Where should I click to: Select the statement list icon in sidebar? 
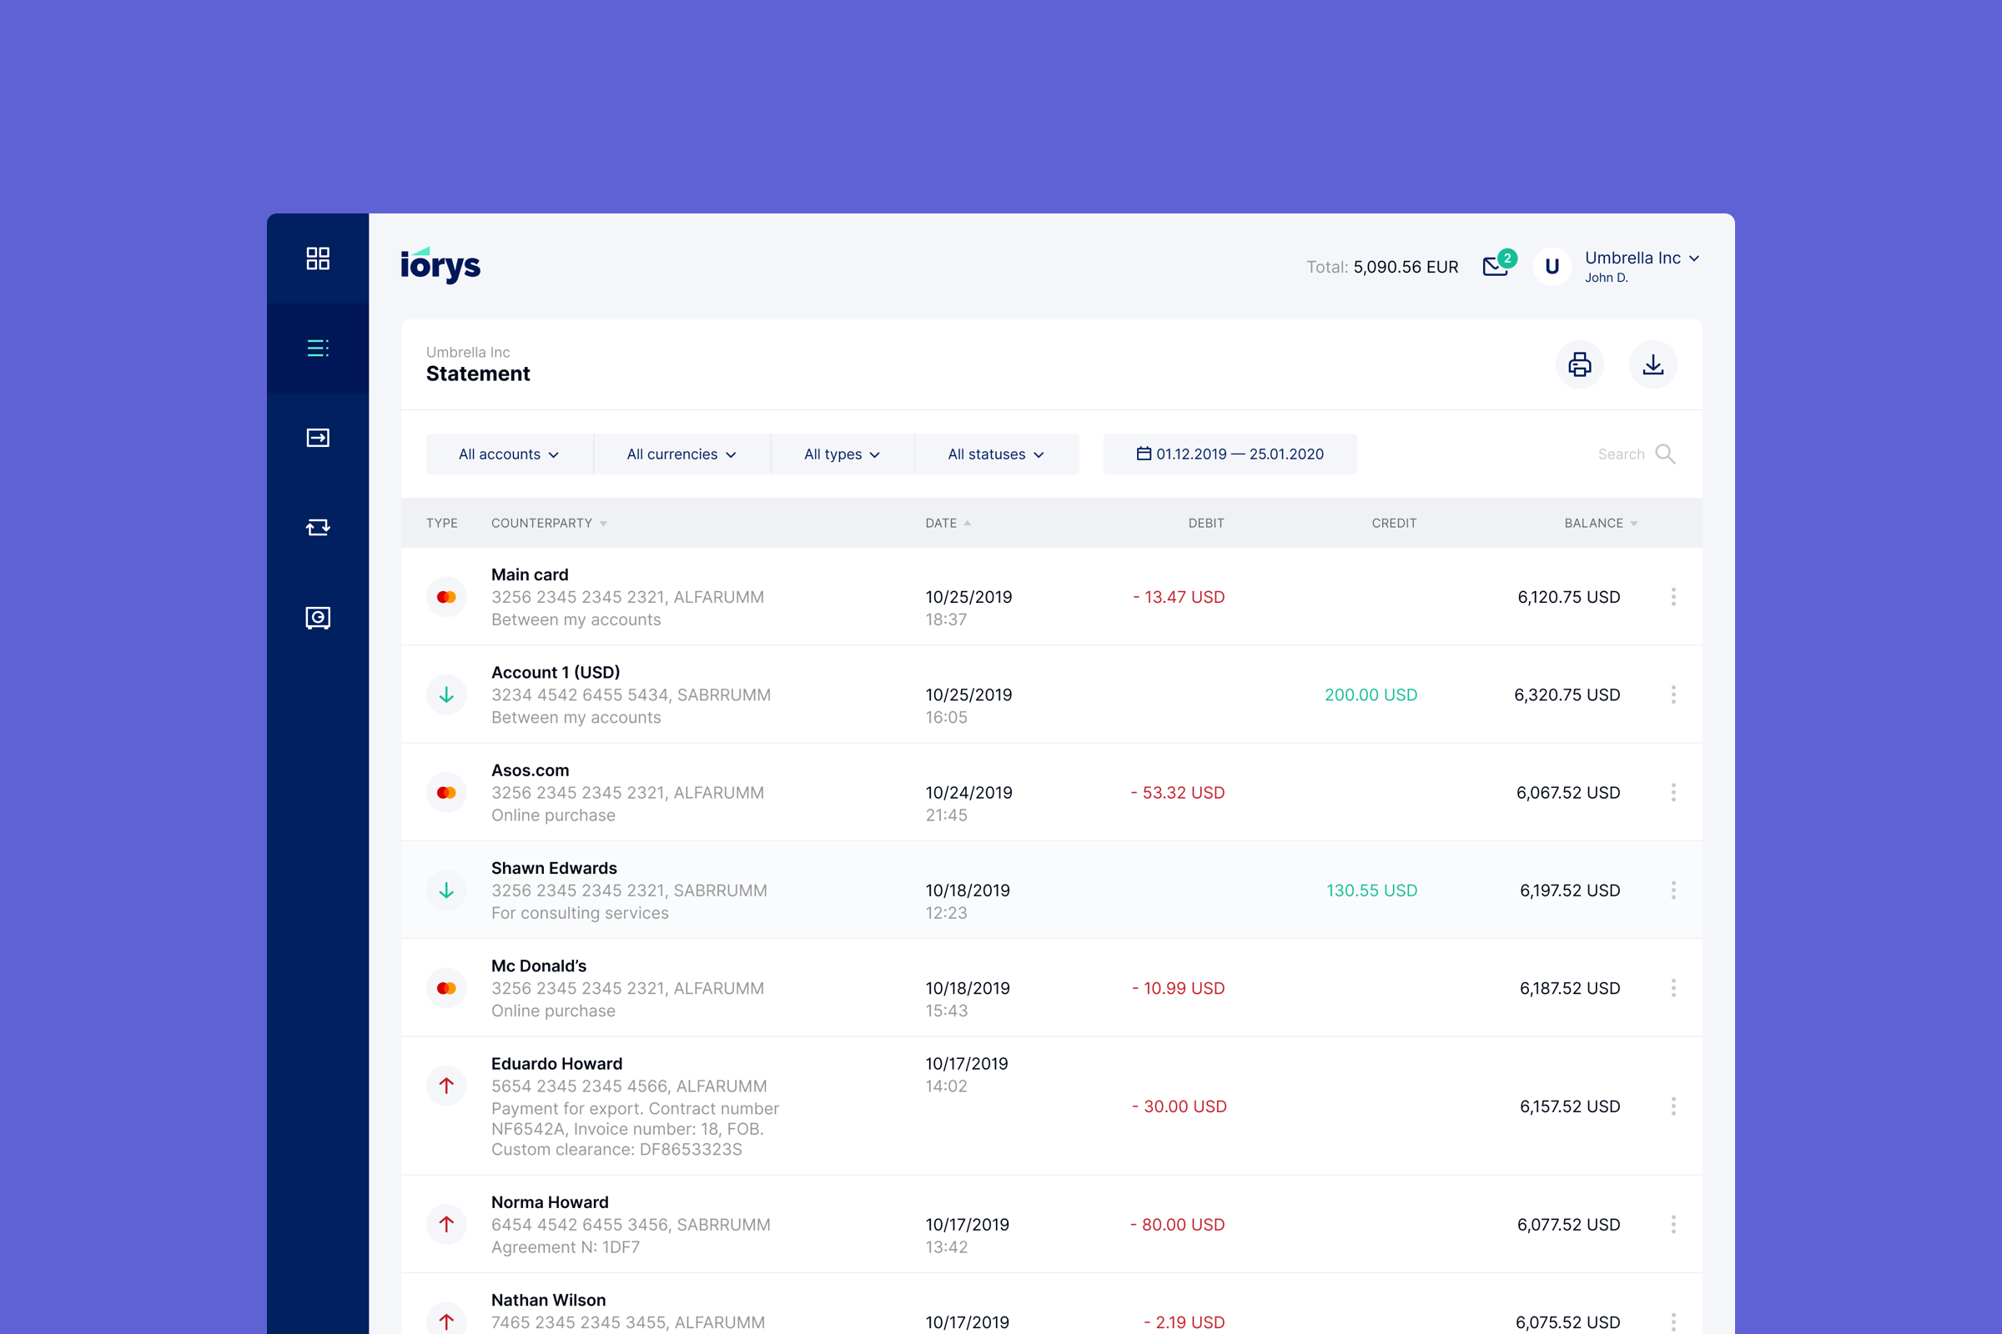pos(318,347)
